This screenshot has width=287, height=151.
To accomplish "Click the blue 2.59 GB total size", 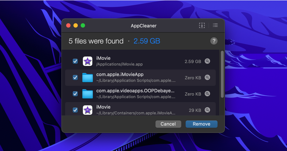I will click(x=147, y=41).
